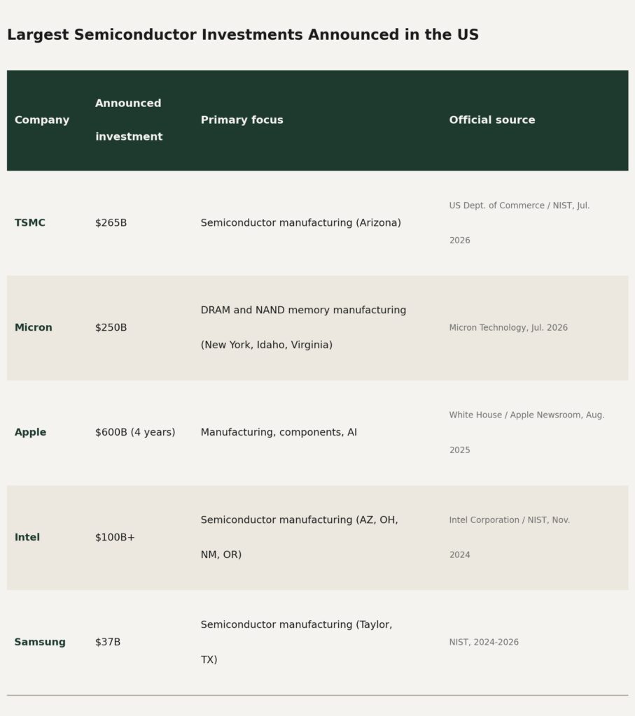Click the Micron Technology, Jul. 2026 source
Screen dimensions: 635x716
tap(508, 327)
